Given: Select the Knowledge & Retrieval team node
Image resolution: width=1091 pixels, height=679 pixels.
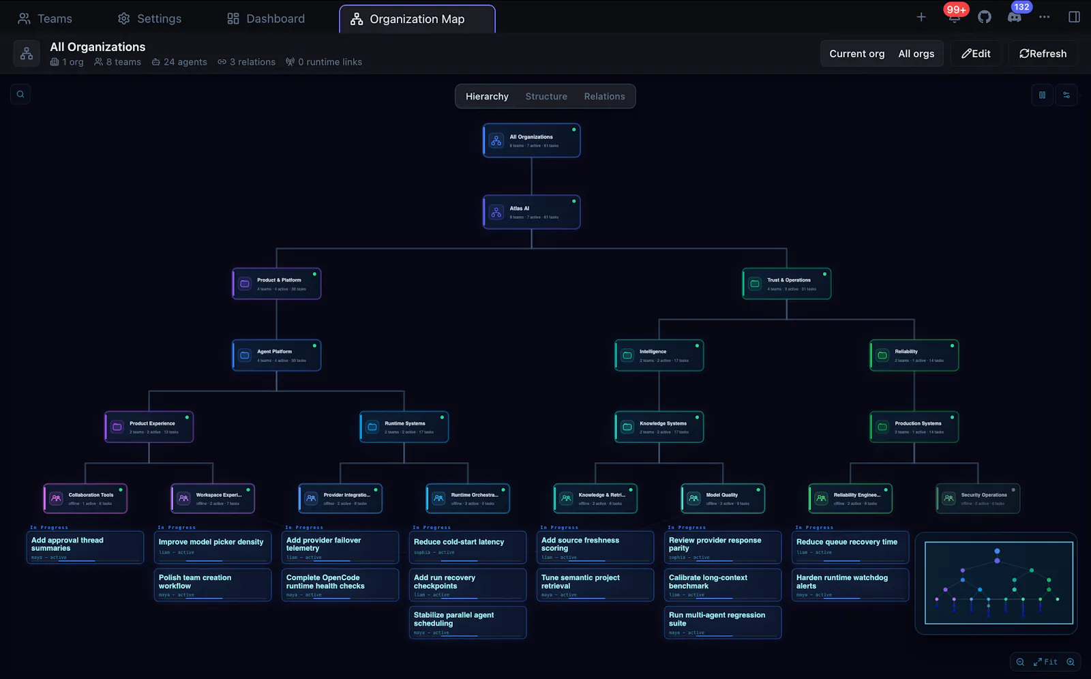Looking at the screenshot, I should tap(595, 498).
